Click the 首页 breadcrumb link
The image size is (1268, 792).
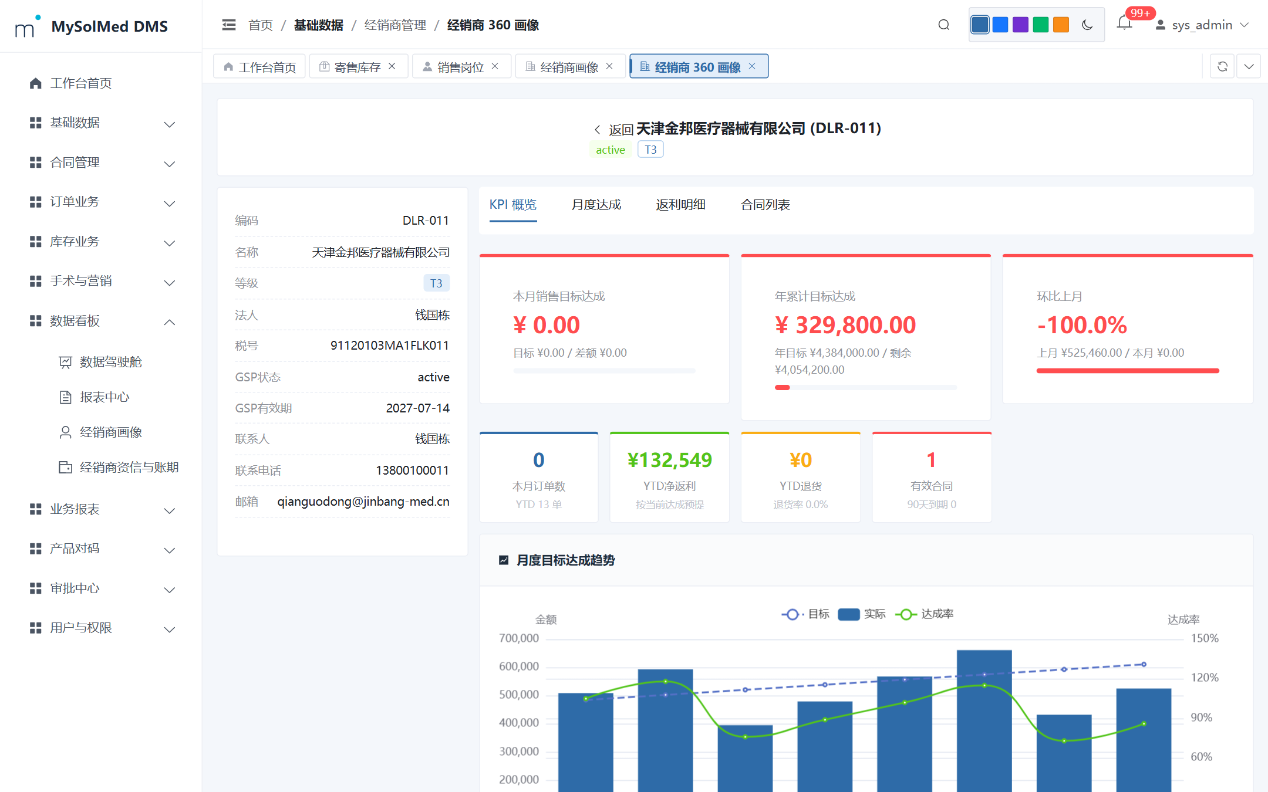(261, 25)
